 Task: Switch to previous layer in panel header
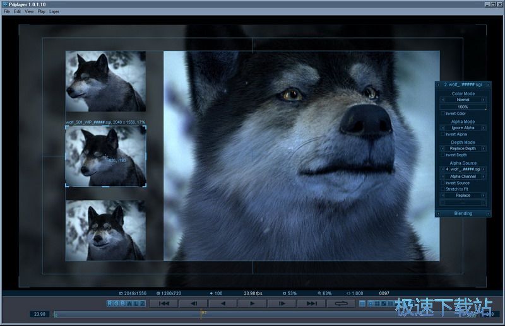coord(438,84)
